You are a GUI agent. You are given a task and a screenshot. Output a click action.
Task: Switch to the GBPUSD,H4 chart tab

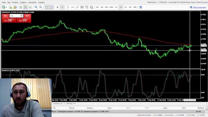[x=71, y=103]
